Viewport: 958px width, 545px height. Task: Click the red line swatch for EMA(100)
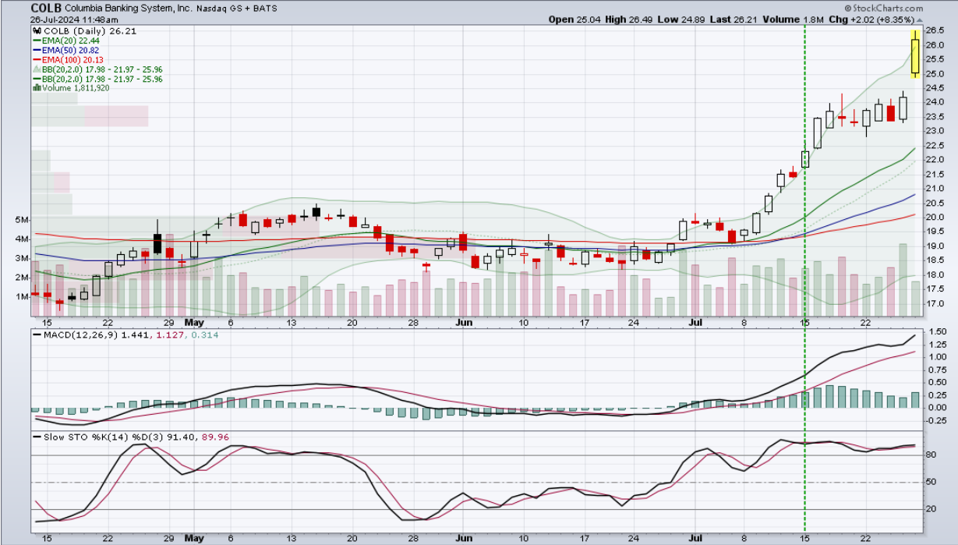tap(36, 61)
